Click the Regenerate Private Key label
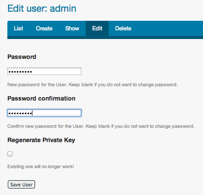 click(41, 140)
